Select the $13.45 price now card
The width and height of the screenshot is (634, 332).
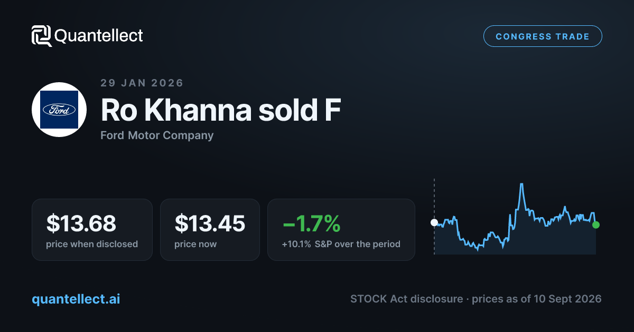210,229
